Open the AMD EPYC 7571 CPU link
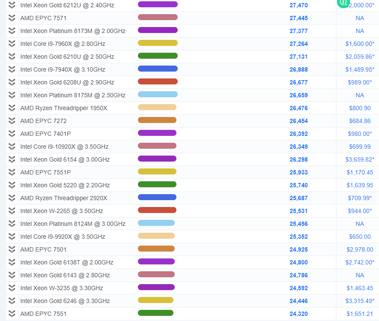 [43, 18]
